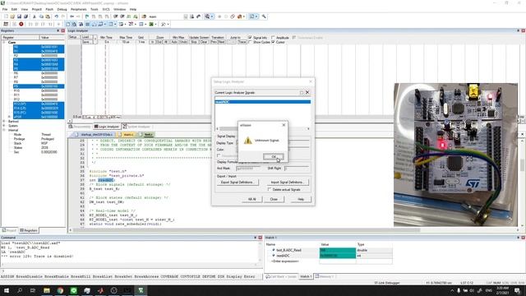Viewport: 526px width, 296px height.
Task: Switch to the Logic Analyzer tab
Action: click(107, 127)
